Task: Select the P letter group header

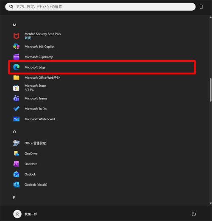Action: pyautogui.click(x=14, y=197)
